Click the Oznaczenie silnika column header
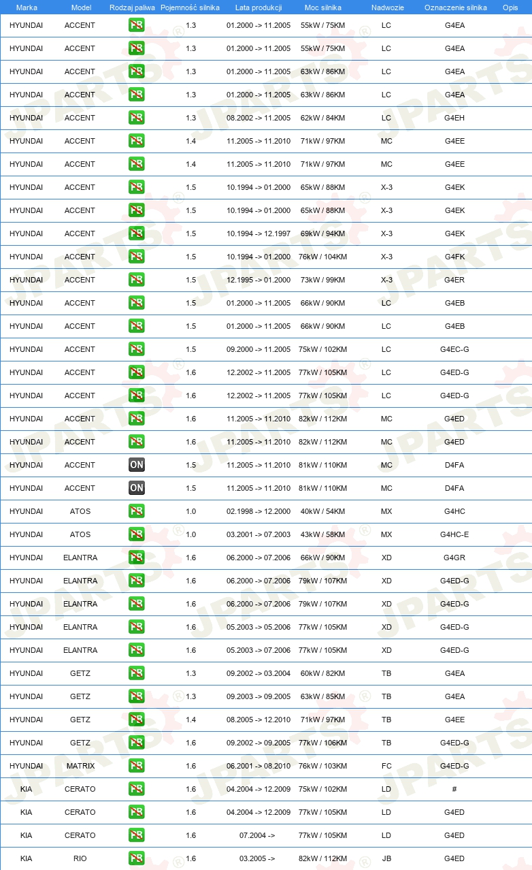 coord(455,7)
